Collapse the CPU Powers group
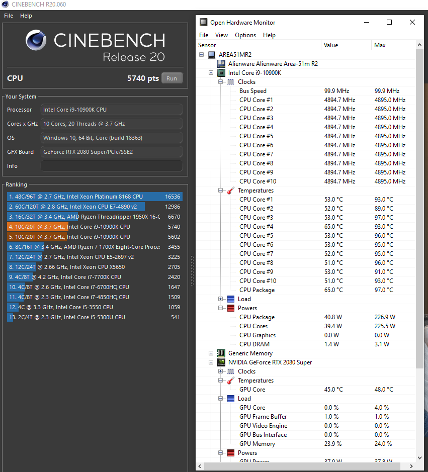 (x=220, y=308)
